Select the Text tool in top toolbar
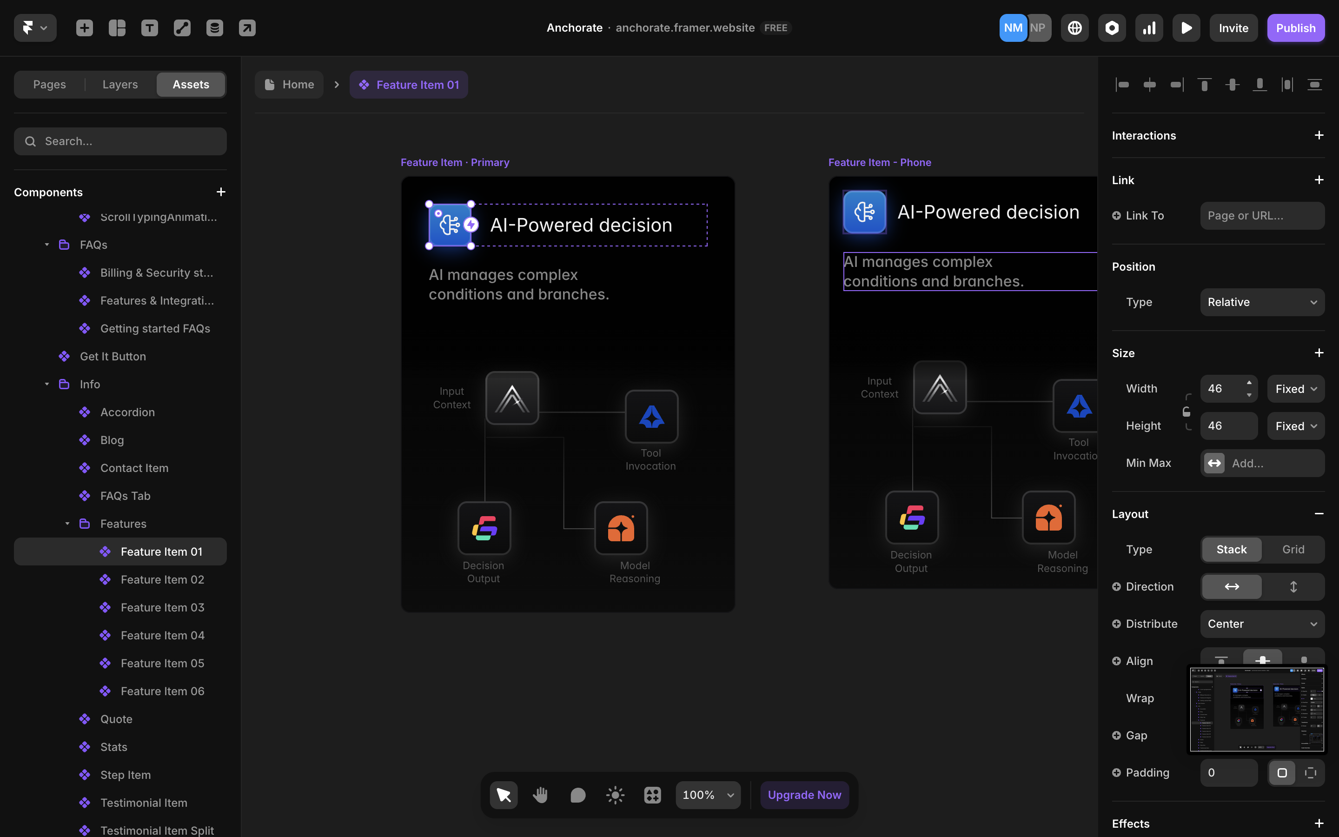 click(x=149, y=28)
